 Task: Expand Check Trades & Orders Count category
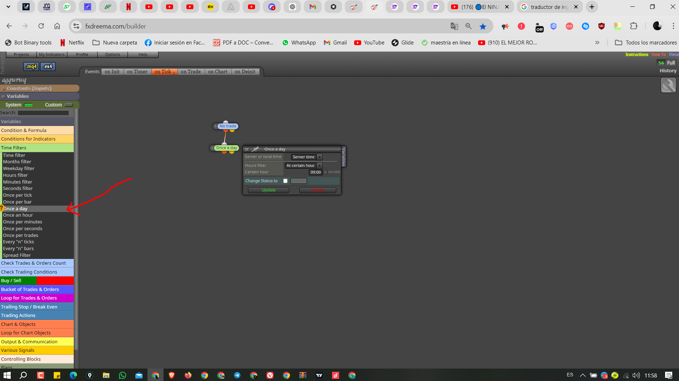coord(37,263)
